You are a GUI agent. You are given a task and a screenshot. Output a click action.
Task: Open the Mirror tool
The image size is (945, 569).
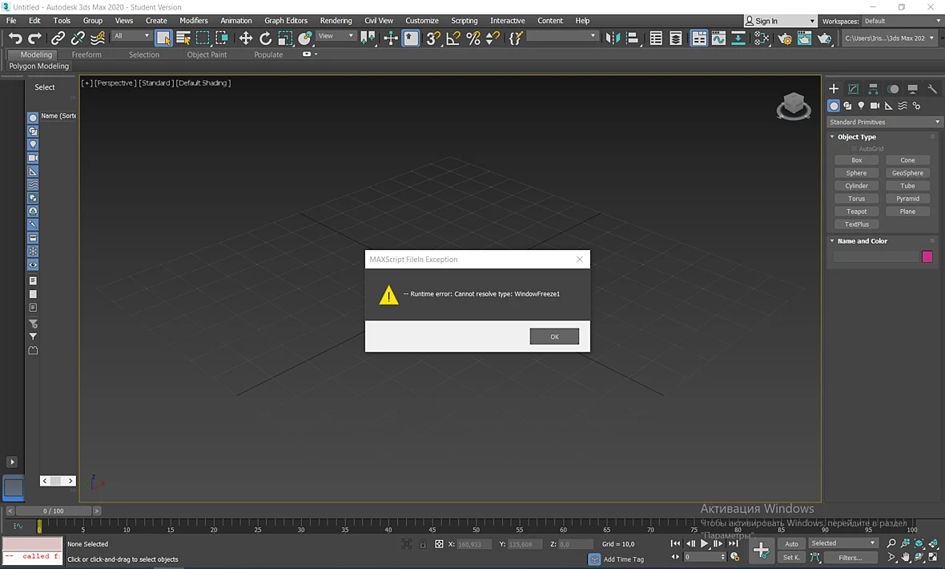tap(613, 38)
